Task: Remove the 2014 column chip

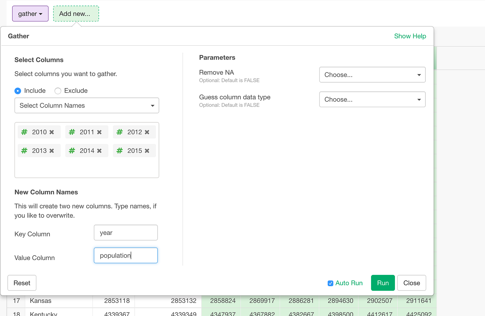Action: tap(99, 150)
